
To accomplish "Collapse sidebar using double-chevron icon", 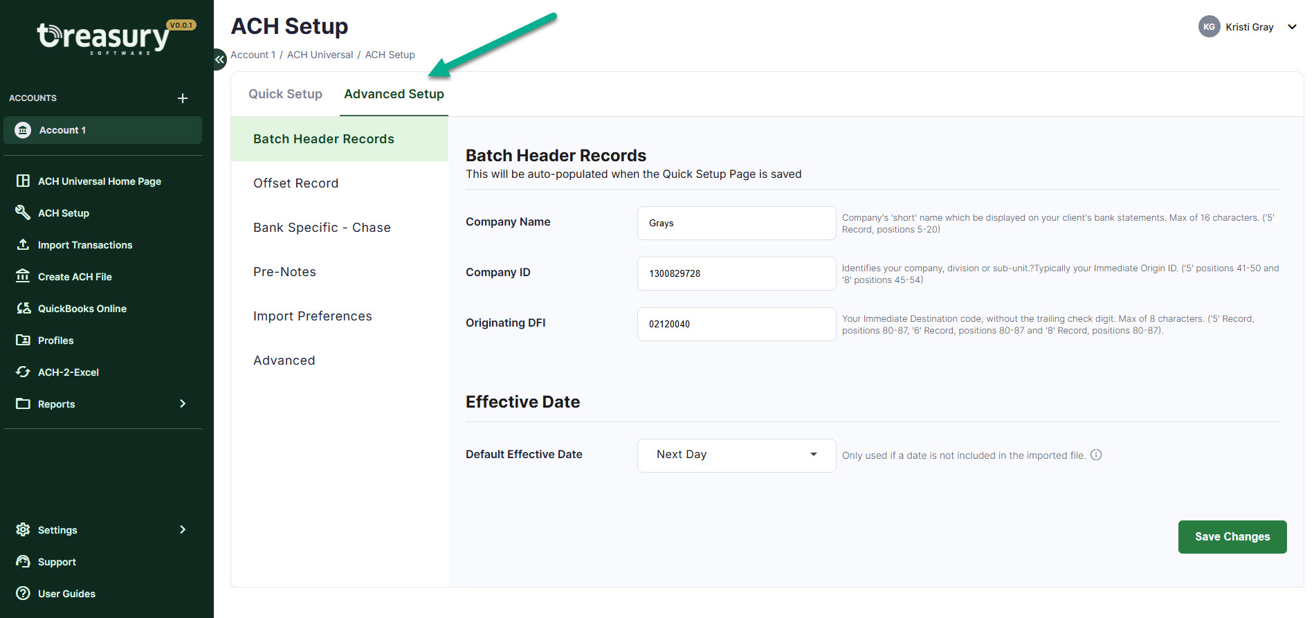I will 219,60.
